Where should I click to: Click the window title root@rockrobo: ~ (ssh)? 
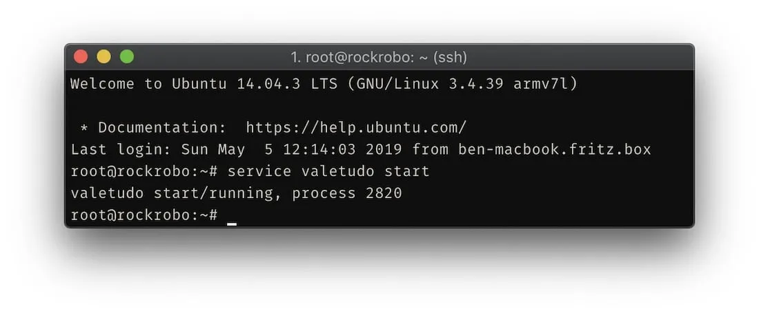pos(379,57)
